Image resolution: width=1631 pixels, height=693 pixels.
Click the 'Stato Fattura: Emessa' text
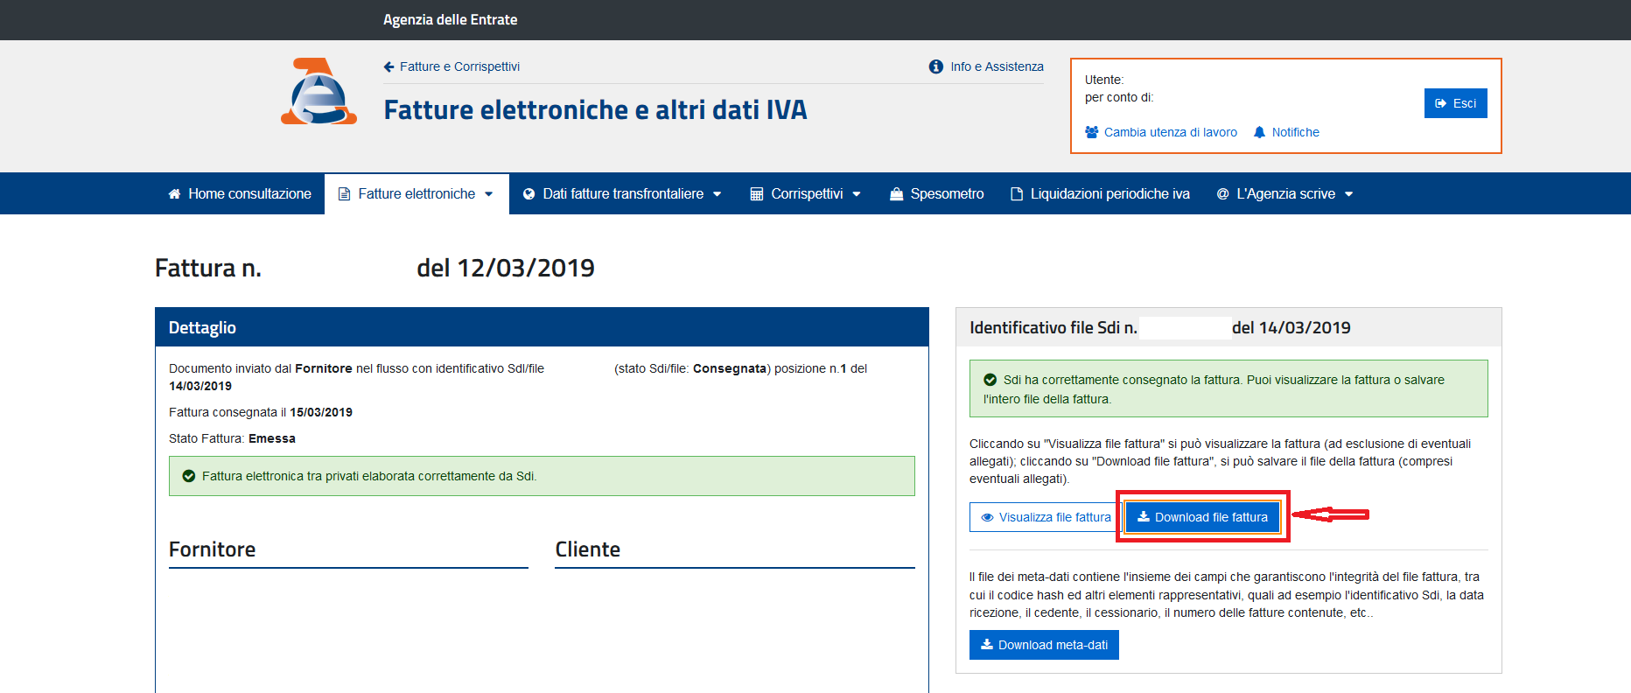tap(232, 438)
